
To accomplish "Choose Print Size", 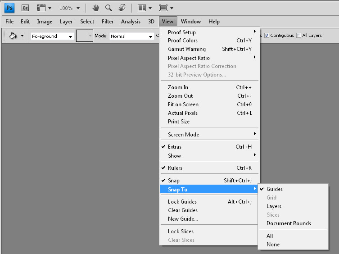I will click(x=209, y=122).
